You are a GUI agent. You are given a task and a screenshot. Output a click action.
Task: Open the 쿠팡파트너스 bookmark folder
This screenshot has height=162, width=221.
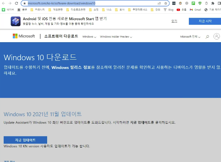137,9
